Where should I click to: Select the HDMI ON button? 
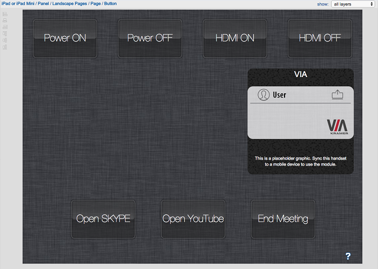(235, 38)
